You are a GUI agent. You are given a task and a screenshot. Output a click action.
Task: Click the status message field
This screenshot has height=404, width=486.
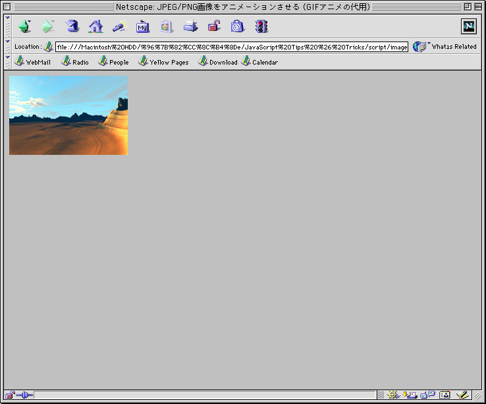click(x=205, y=395)
